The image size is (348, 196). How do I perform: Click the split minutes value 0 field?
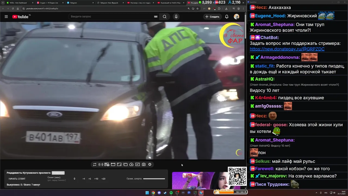point(74,179)
